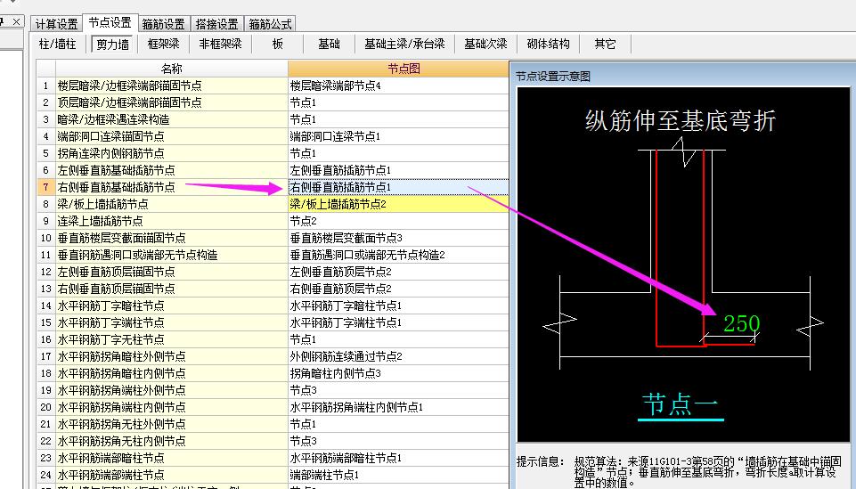Image resolution: width=856 pixels, height=489 pixels.
Task: Click cell 垂直筋楼层变截面节点3
Action: click(x=398, y=238)
